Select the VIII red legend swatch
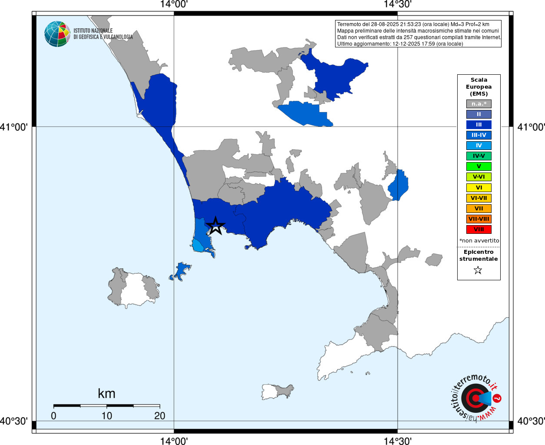The width and height of the screenshot is (545, 445). [x=479, y=229]
